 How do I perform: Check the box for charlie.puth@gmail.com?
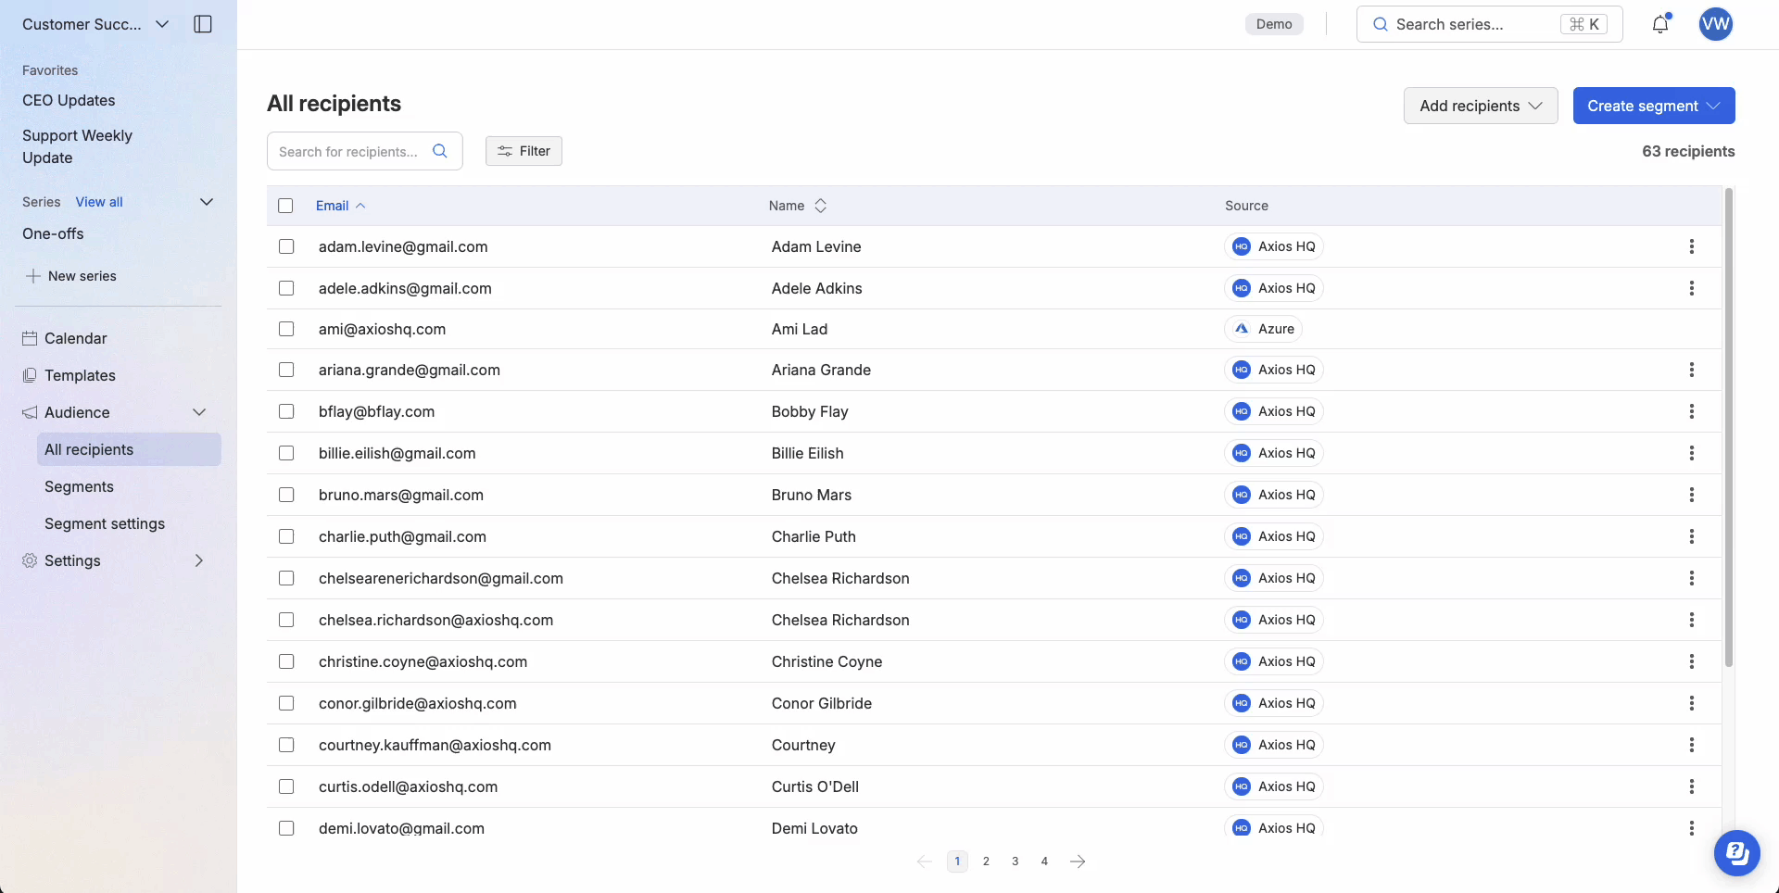pos(286,536)
